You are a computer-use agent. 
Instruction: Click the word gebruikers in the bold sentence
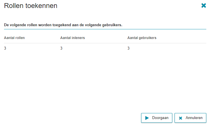pos(112,25)
